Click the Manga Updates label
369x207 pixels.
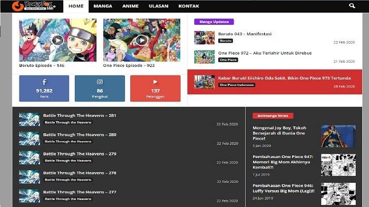point(214,22)
